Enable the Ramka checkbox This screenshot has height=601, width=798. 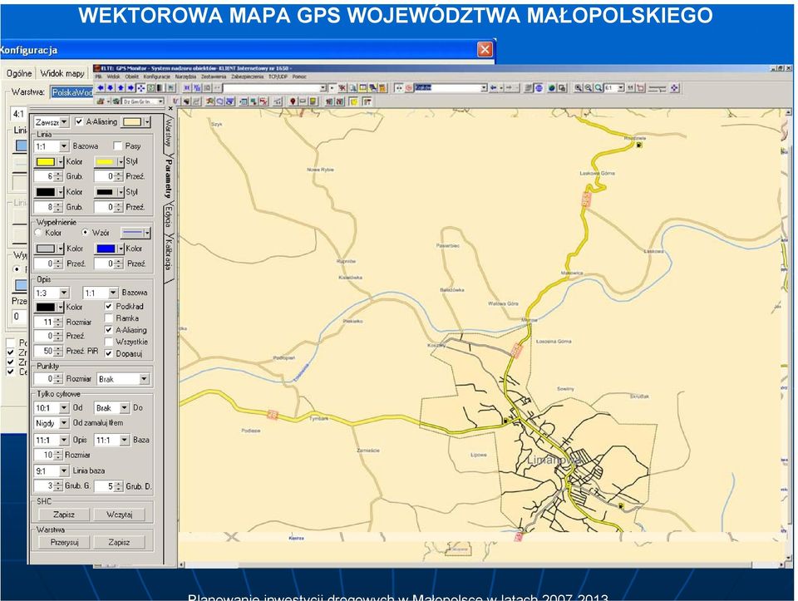pos(108,318)
